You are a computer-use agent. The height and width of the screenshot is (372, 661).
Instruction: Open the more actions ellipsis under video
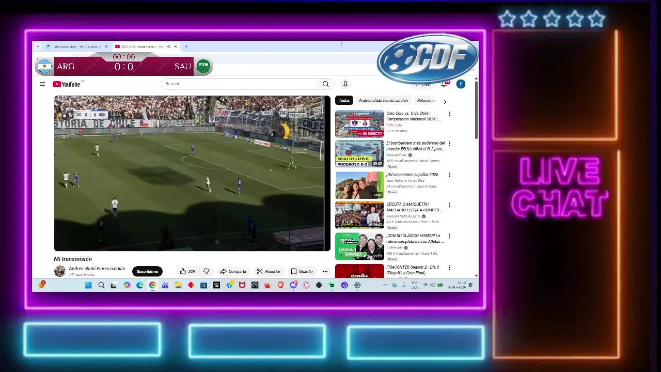click(x=325, y=271)
